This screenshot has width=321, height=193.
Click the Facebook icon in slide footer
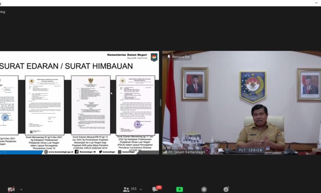77,152
